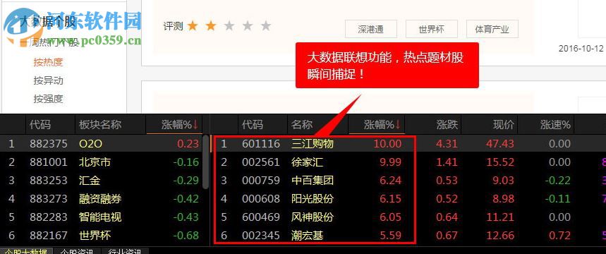606x254 pixels.
Task: Click sector code 882167
Action: (x=48, y=235)
